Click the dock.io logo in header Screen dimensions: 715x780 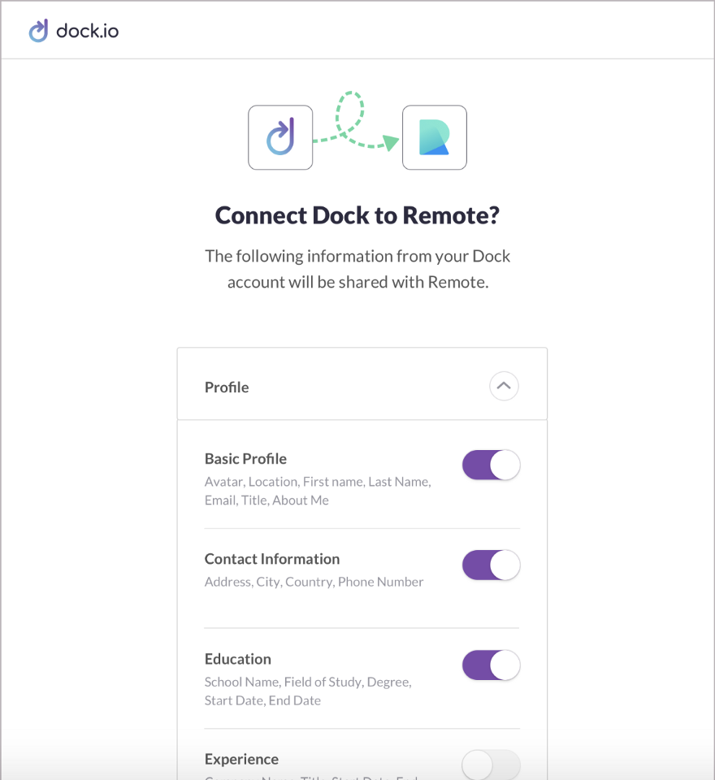(x=74, y=31)
